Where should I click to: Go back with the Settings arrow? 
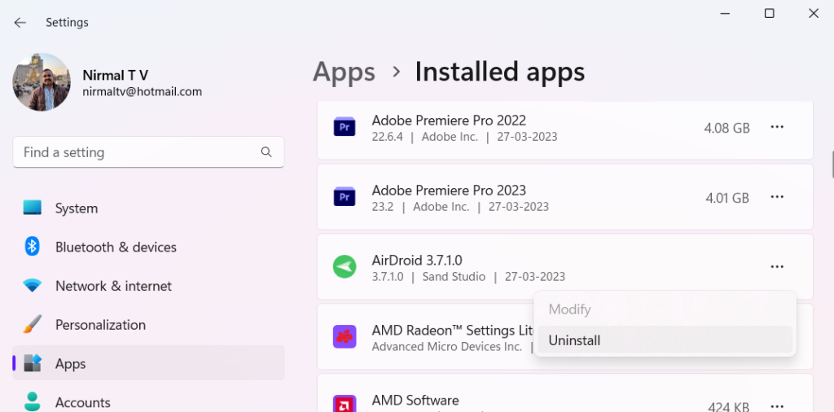[x=20, y=22]
